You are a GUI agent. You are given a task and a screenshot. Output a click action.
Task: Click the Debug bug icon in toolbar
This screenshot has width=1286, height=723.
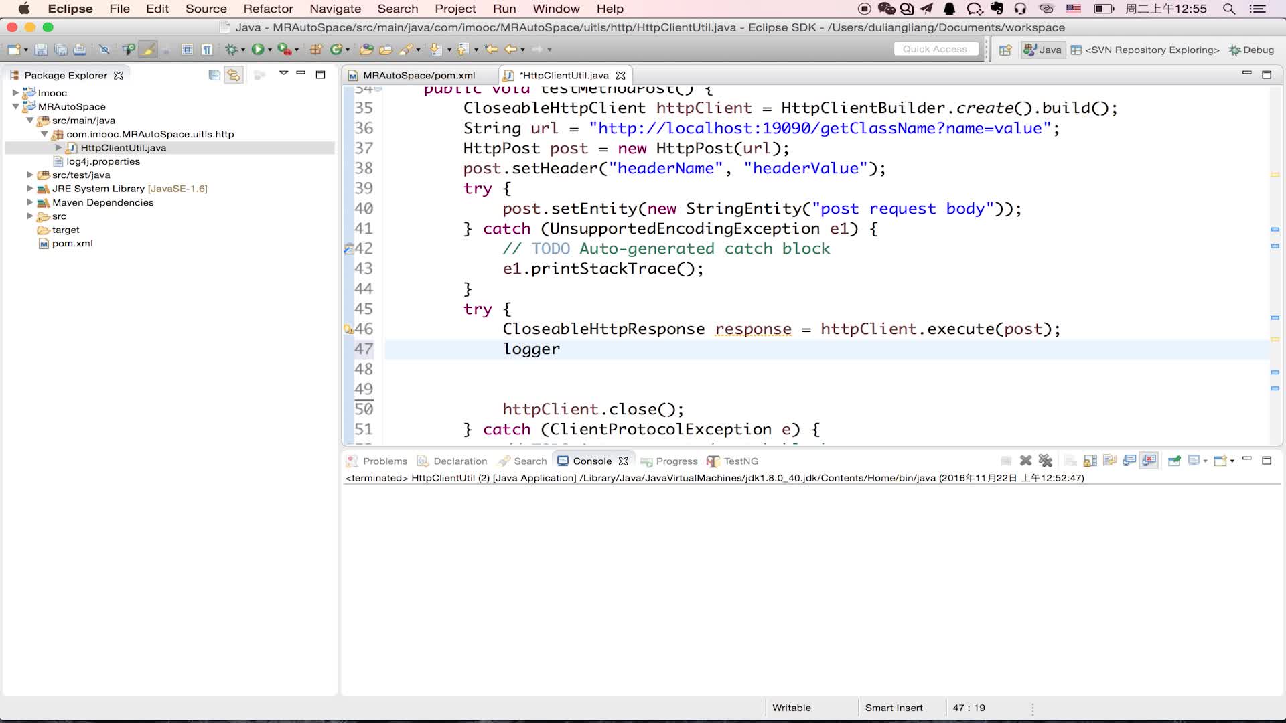232,50
